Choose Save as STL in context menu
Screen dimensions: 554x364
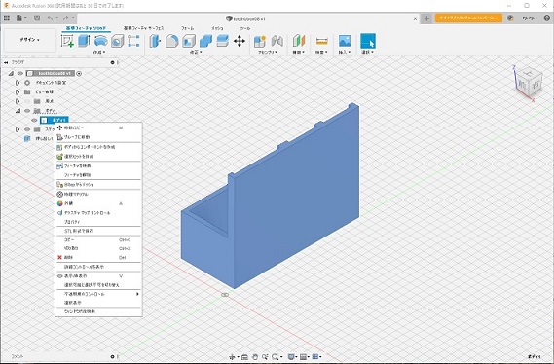[x=79, y=231]
